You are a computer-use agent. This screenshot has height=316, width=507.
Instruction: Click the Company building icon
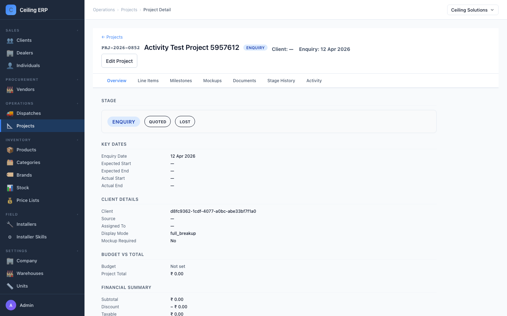click(10, 261)
